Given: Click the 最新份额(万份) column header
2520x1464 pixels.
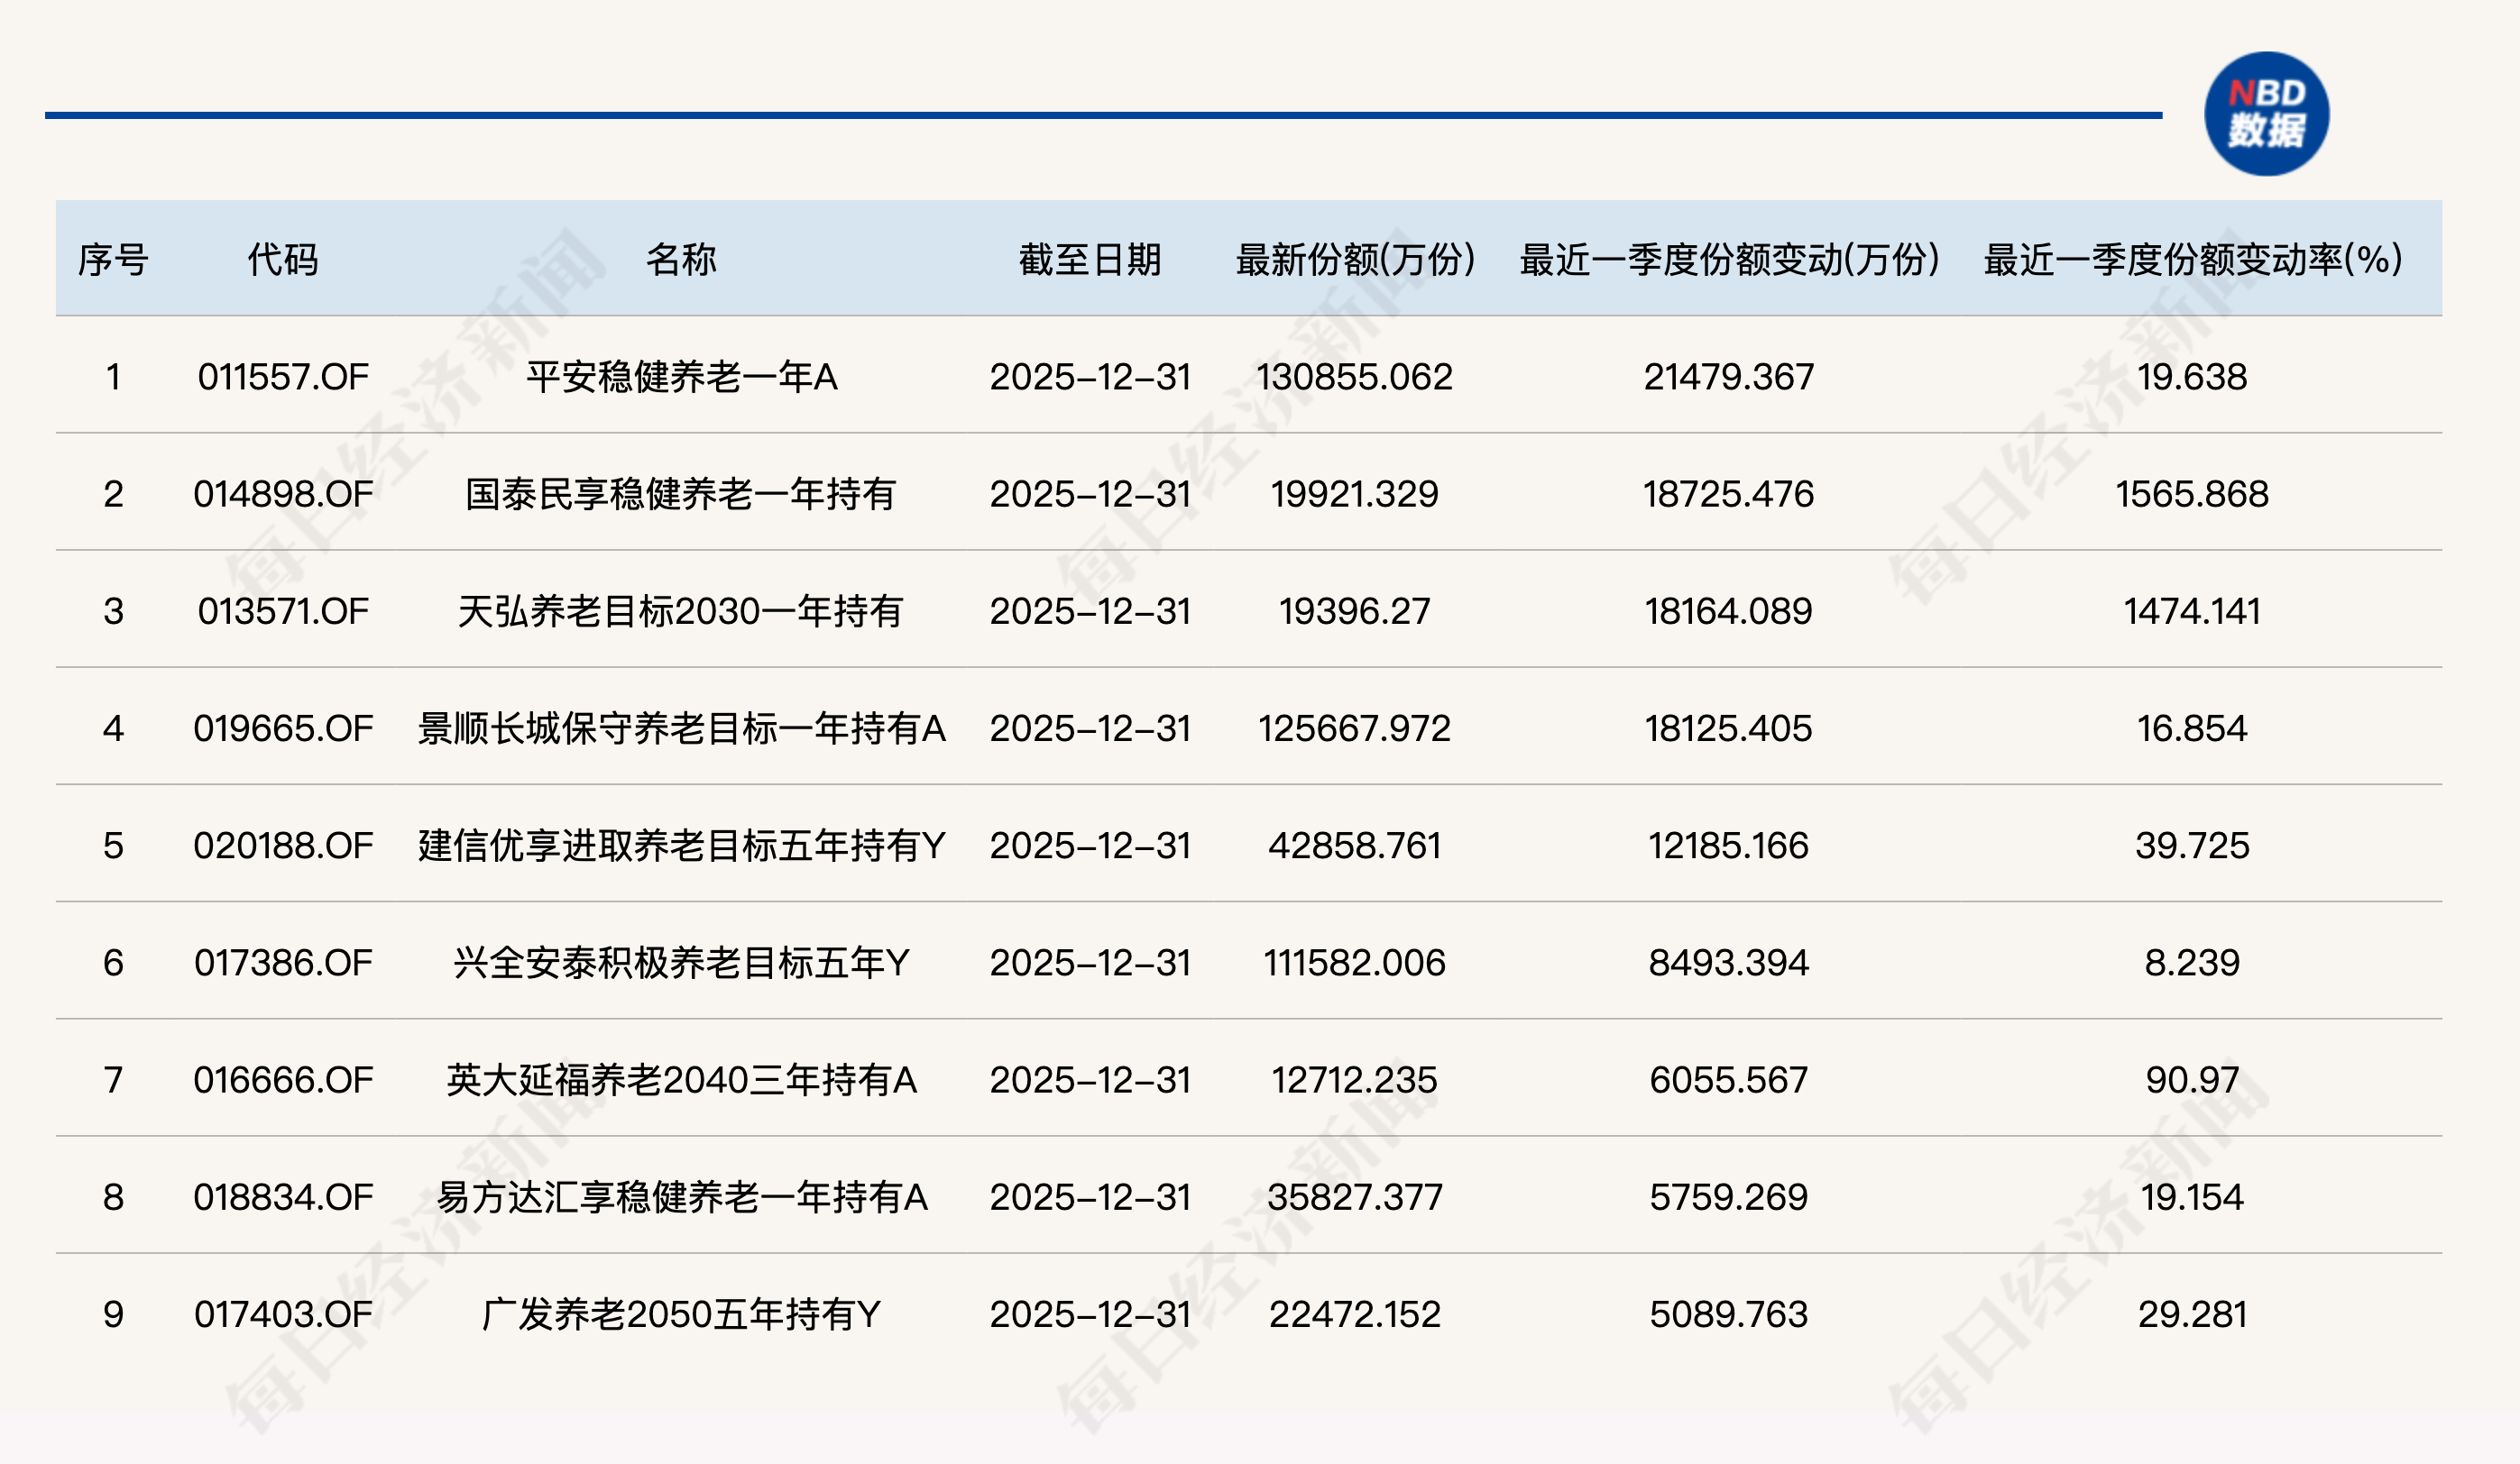Looking at the screenshot, I should tap(1355, 260).
